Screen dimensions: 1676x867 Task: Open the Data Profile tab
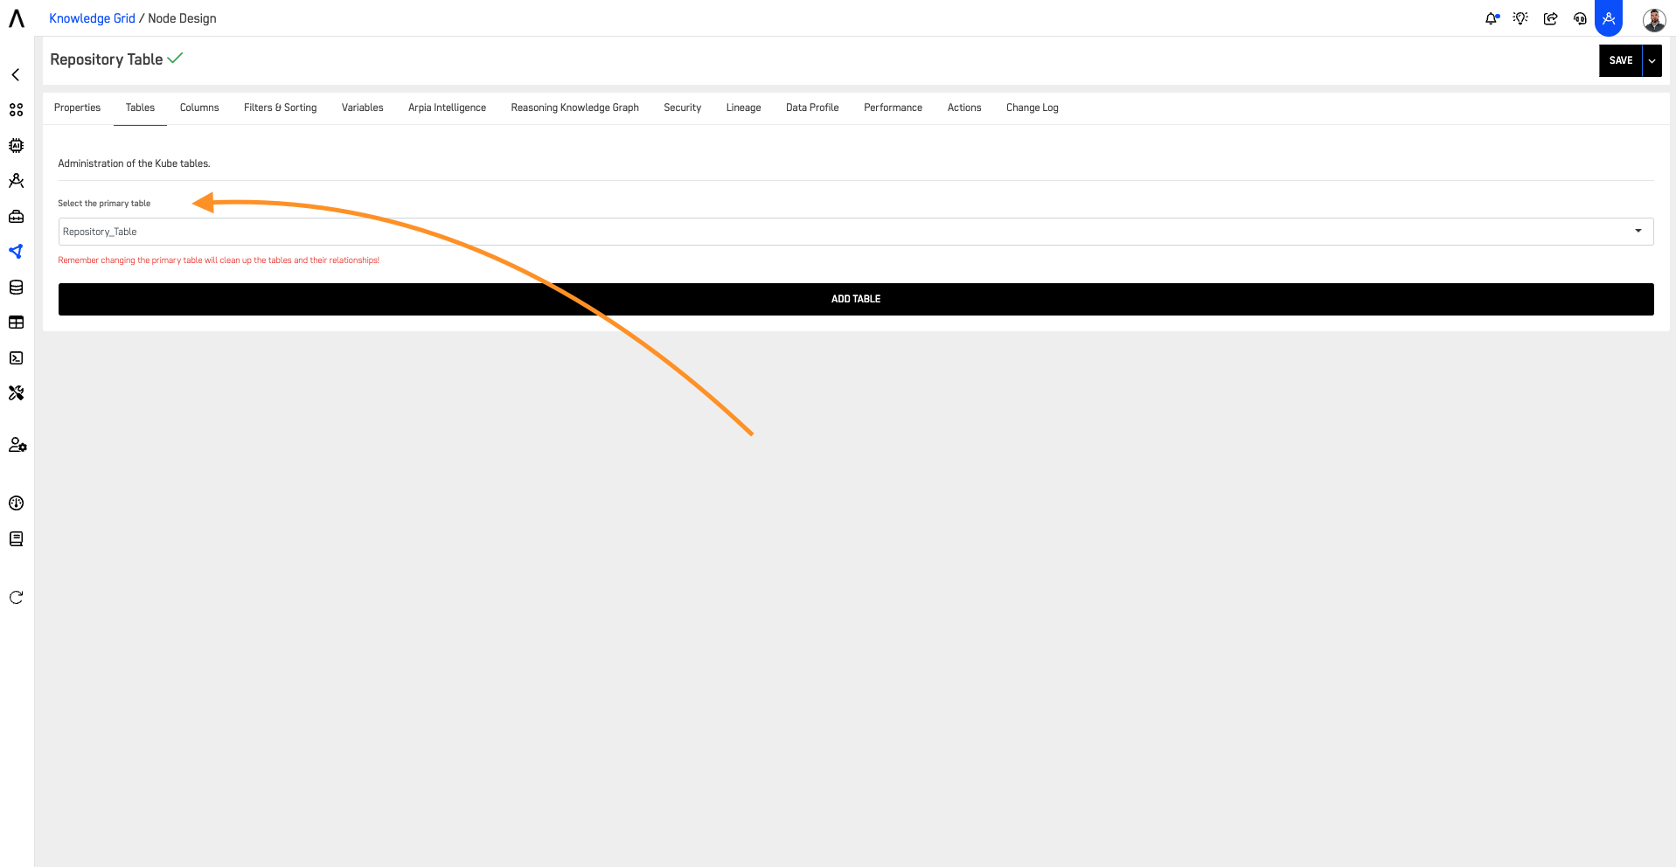point(812,108)
